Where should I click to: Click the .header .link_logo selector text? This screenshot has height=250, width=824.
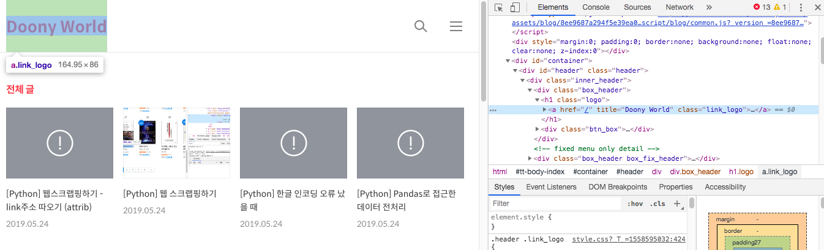[x=527, y=240]
